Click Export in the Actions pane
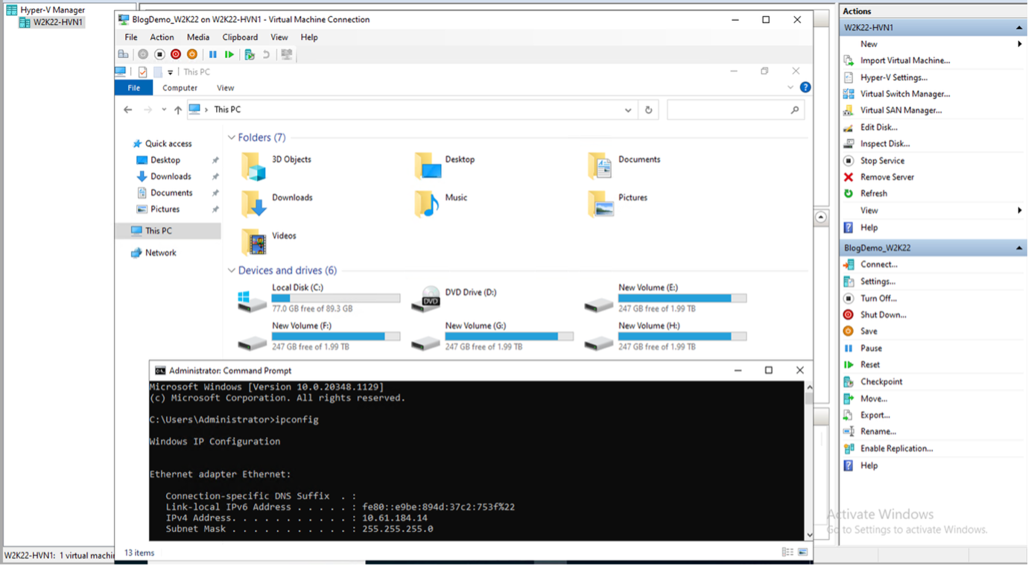Image resolution: width=1031 pixels, height=566 pixels. coord(875,416)
